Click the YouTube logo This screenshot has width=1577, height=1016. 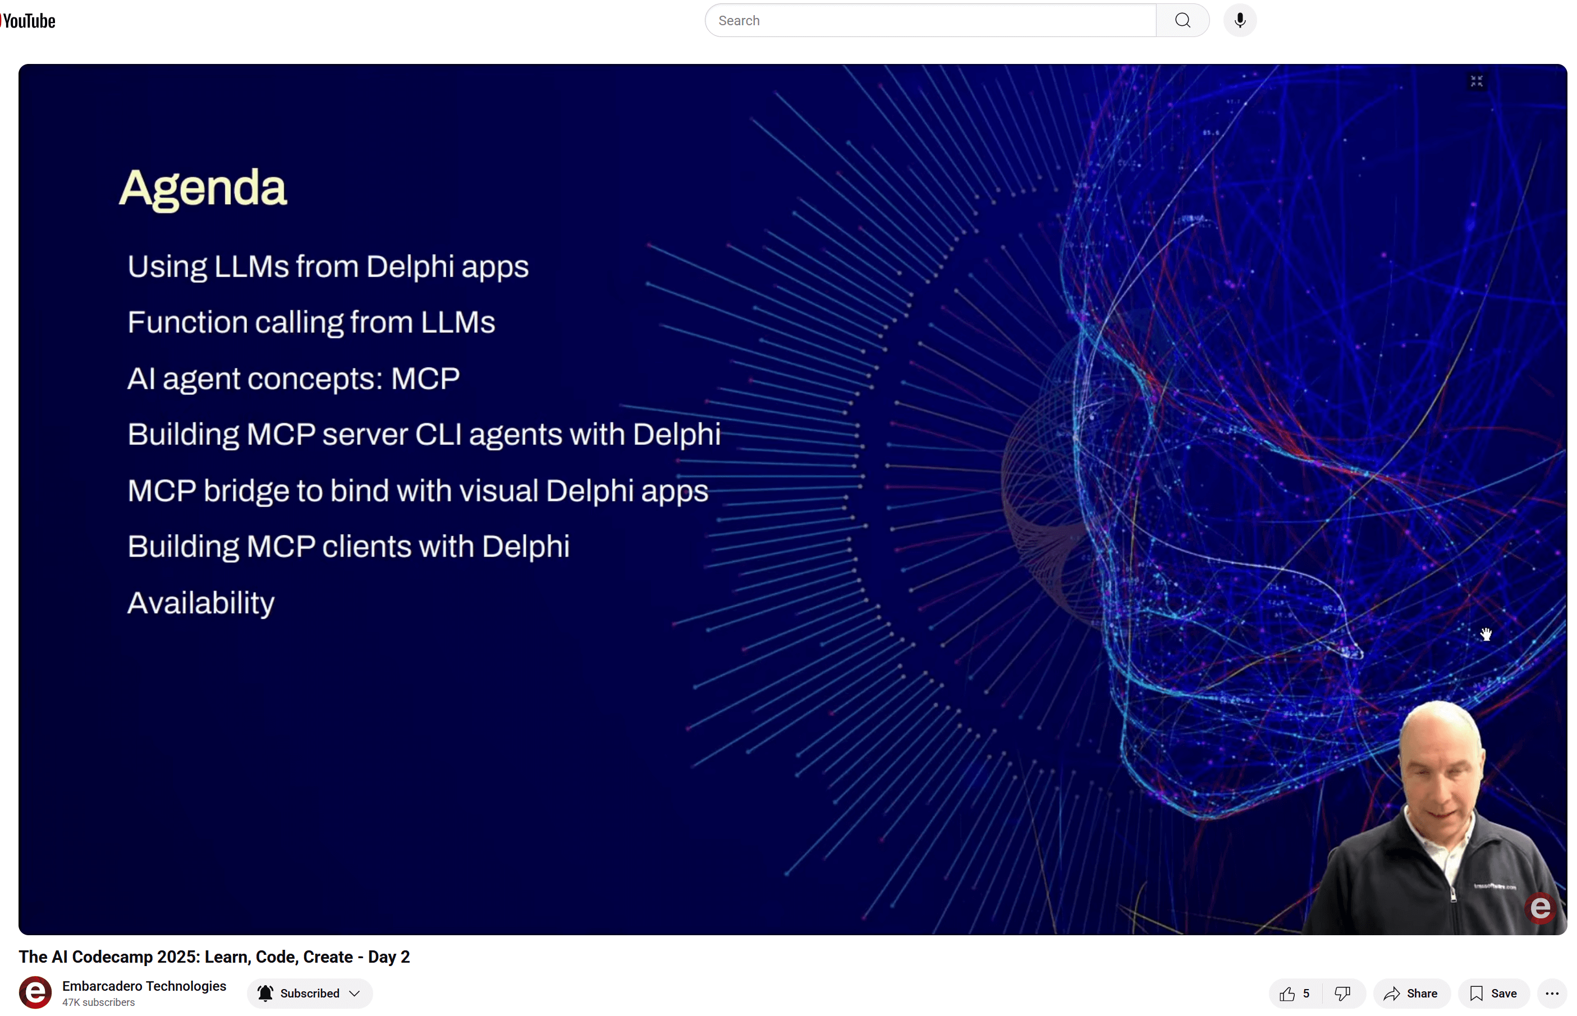27,20
